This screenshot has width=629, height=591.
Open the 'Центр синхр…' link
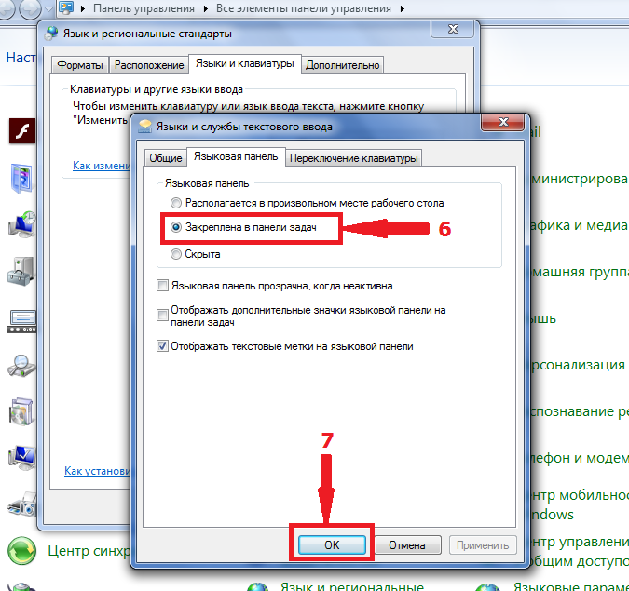point(89,551)
